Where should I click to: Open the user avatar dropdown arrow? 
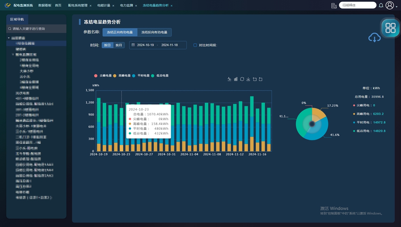point(396,6)
